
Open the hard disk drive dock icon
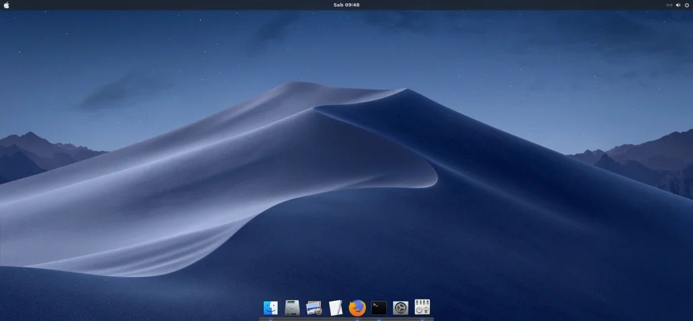pos(292,308)
